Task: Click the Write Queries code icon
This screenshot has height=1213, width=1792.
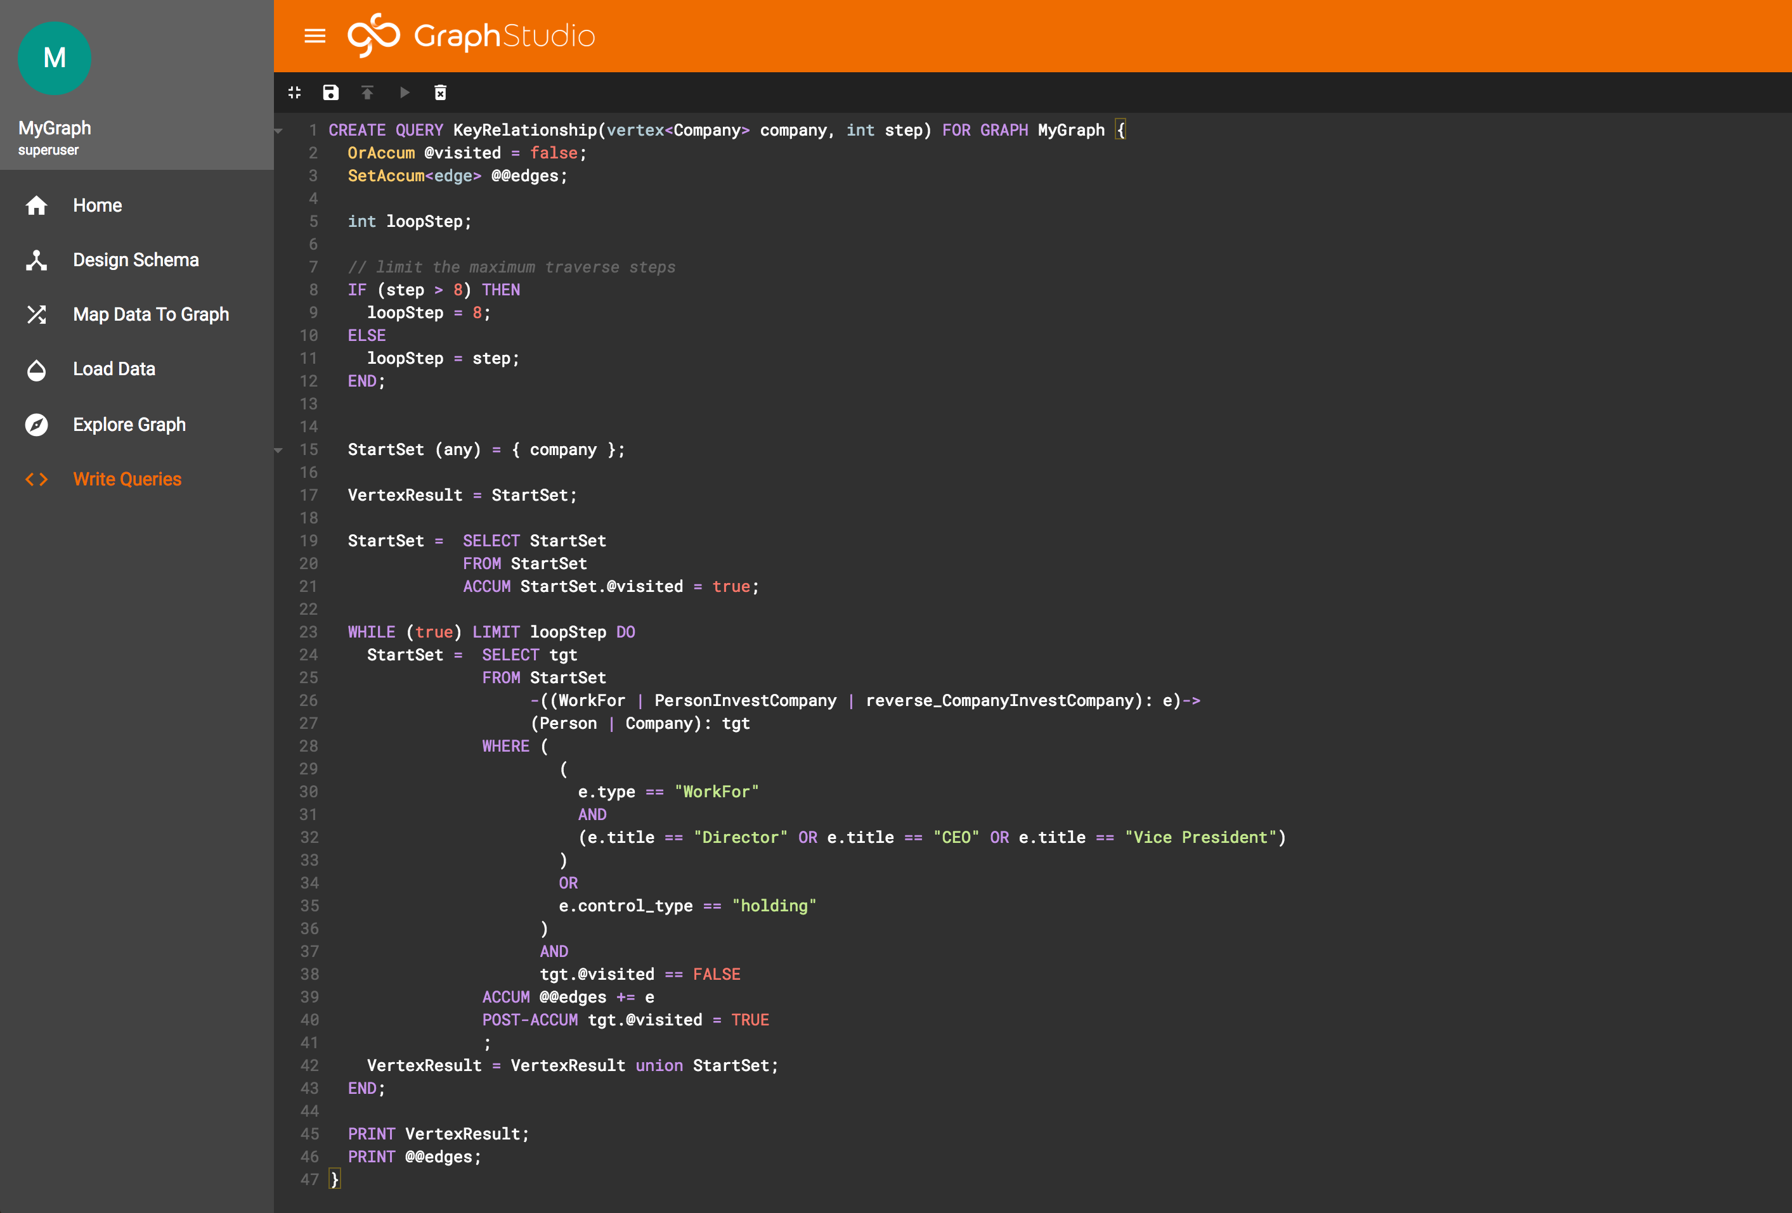Action: click(x=36, y=479)
